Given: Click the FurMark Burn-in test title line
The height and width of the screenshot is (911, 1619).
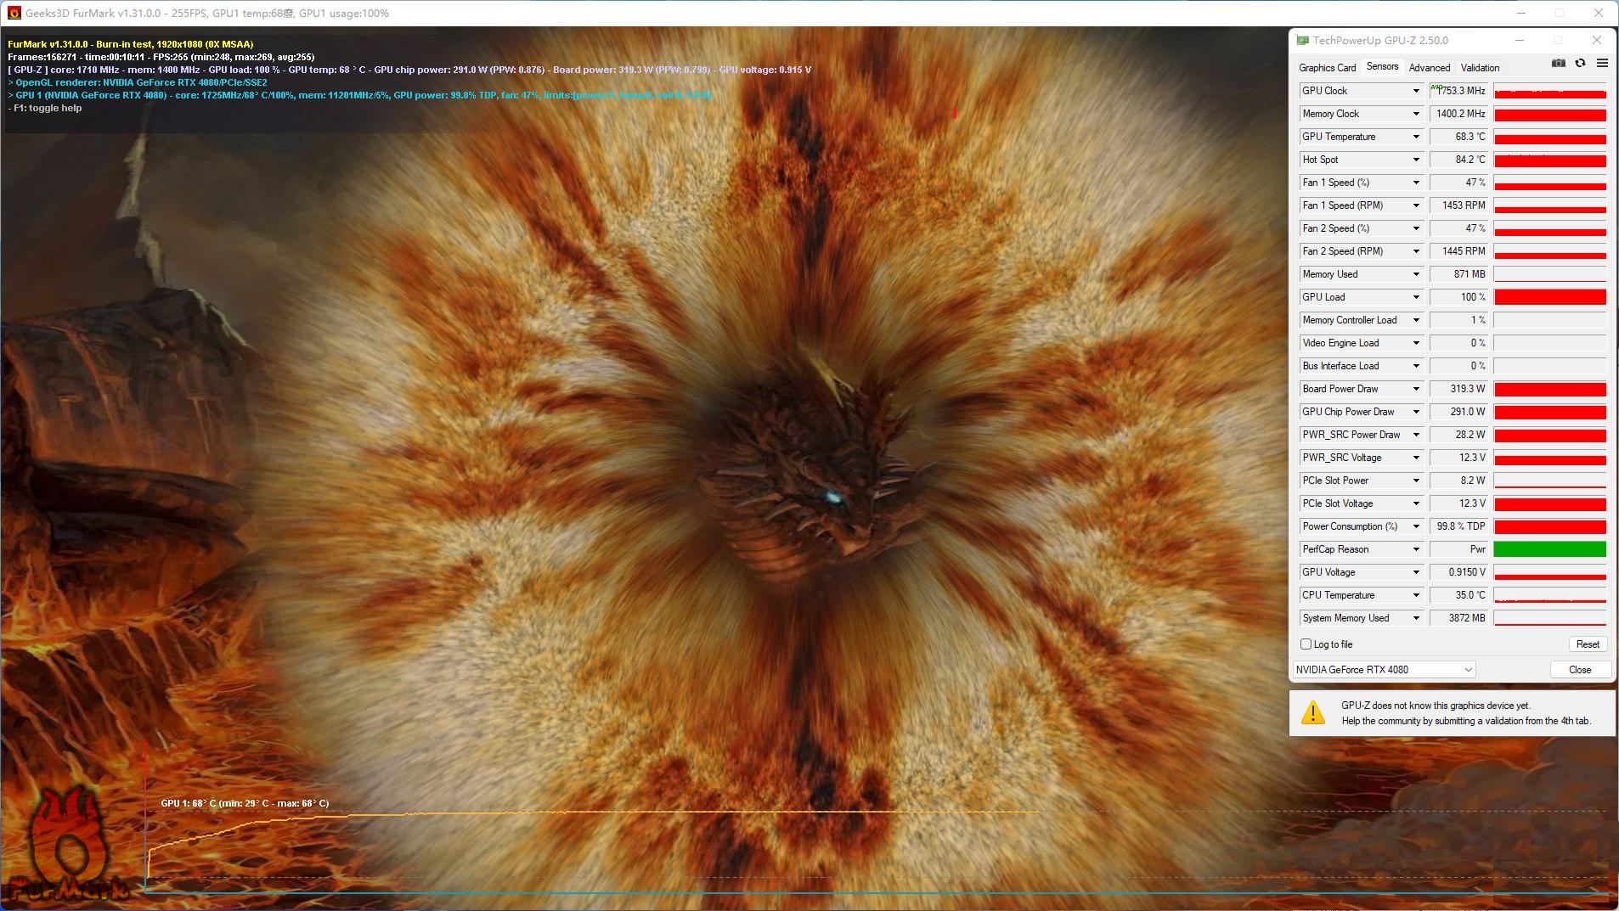Looking at the screenshot, I should coord(131,44).
